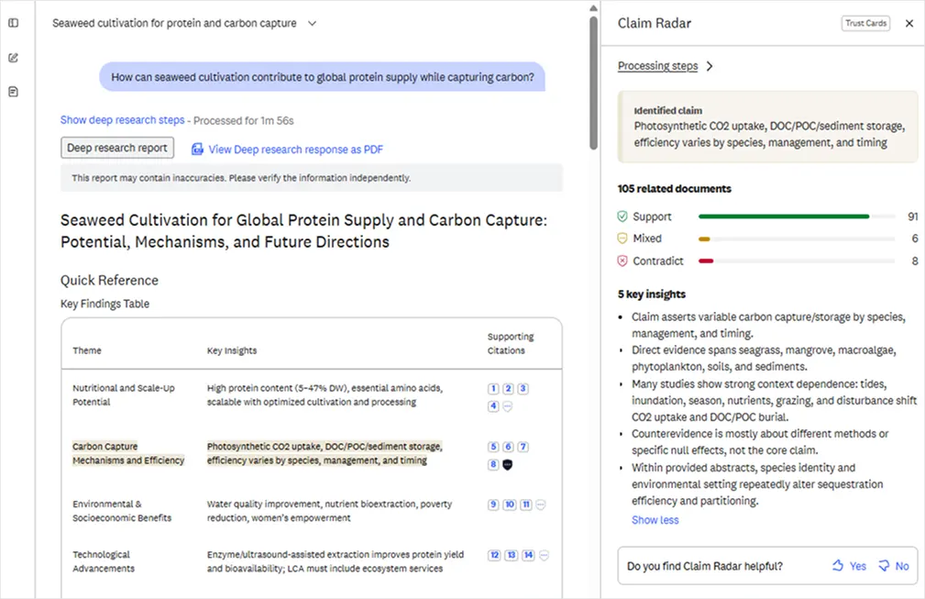925x599 pixels.
Task: Expand Processing steps chevron
Action: [710, 66]
